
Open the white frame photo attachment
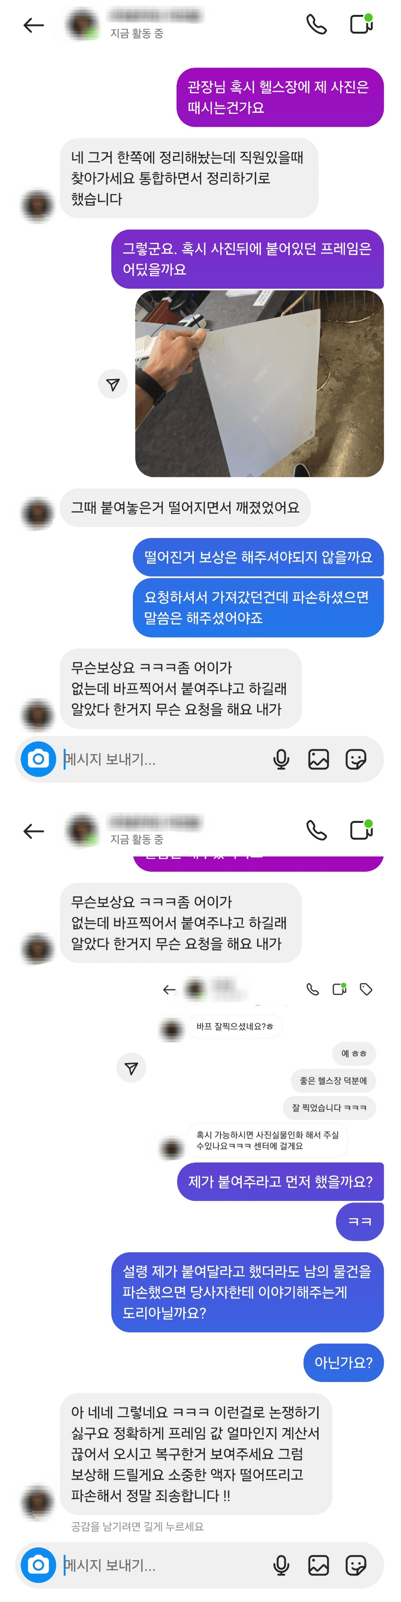tap(259, 384)
